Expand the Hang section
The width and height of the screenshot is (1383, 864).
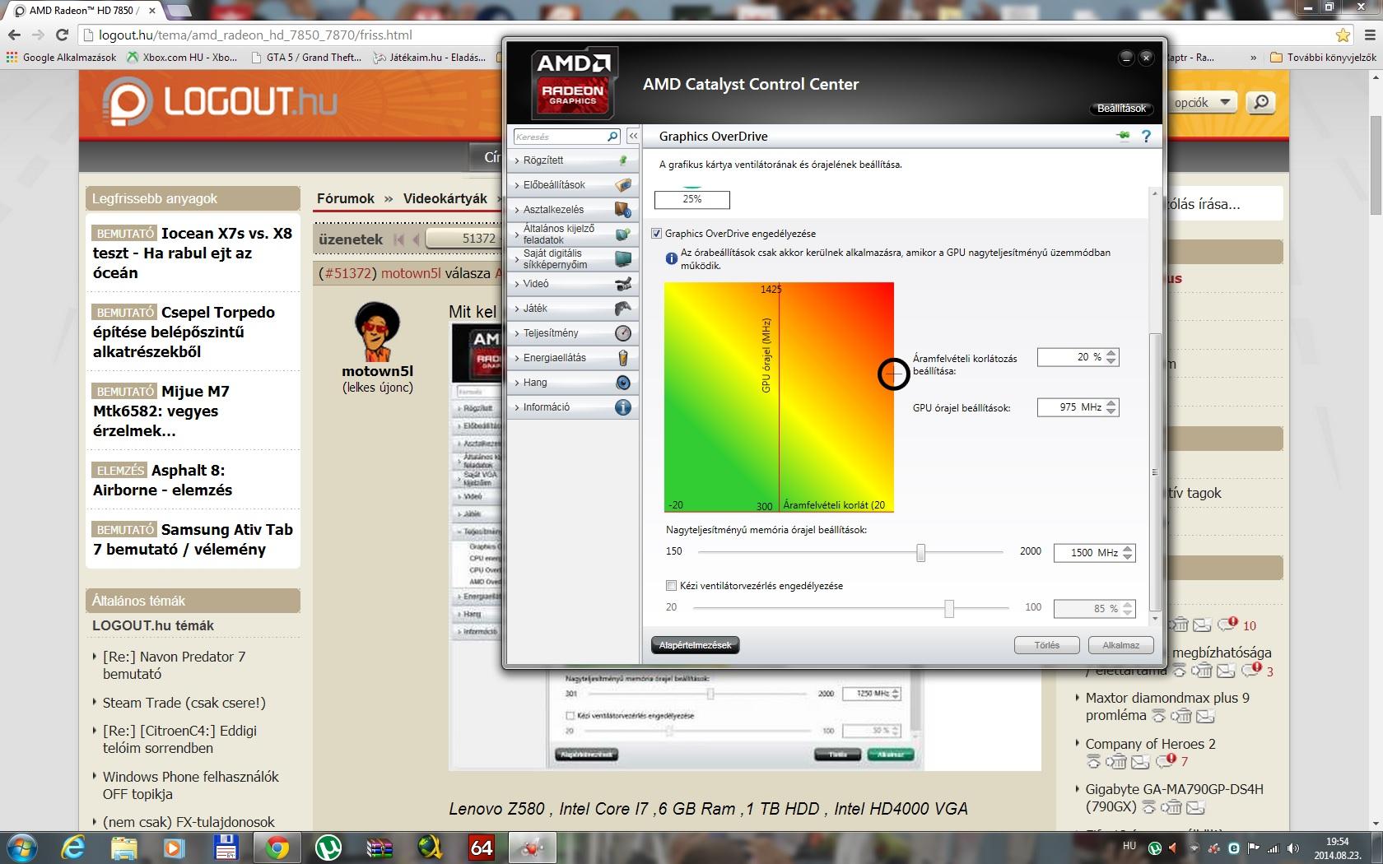[535, 383]
